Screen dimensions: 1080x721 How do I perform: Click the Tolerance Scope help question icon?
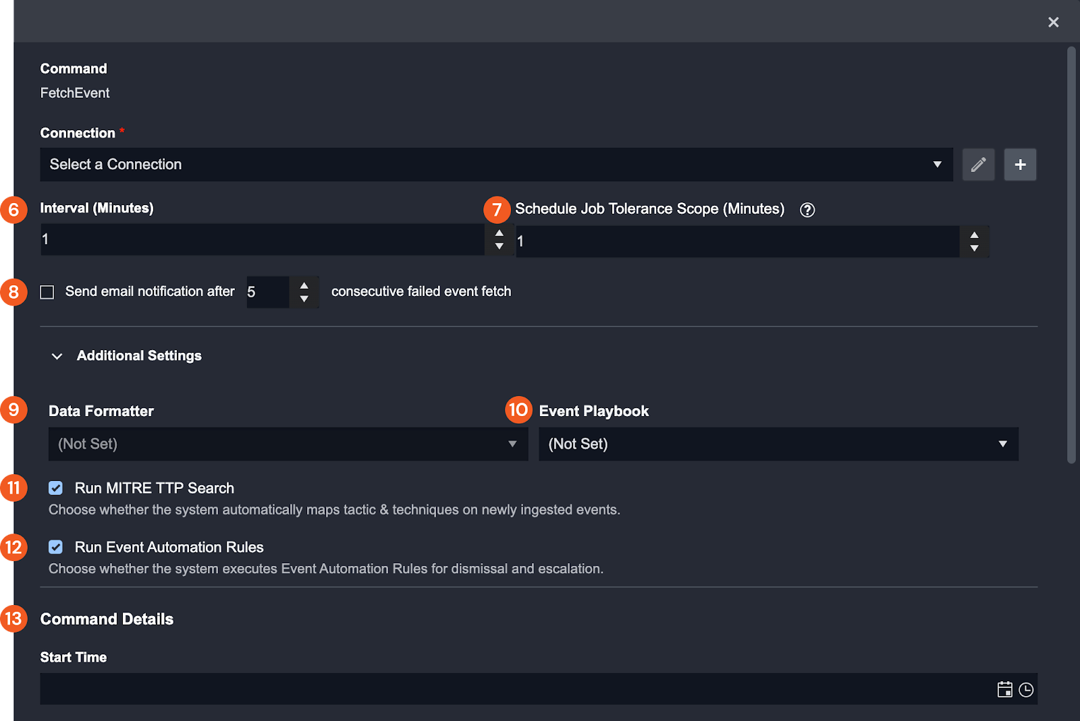[x=807, y=210]
